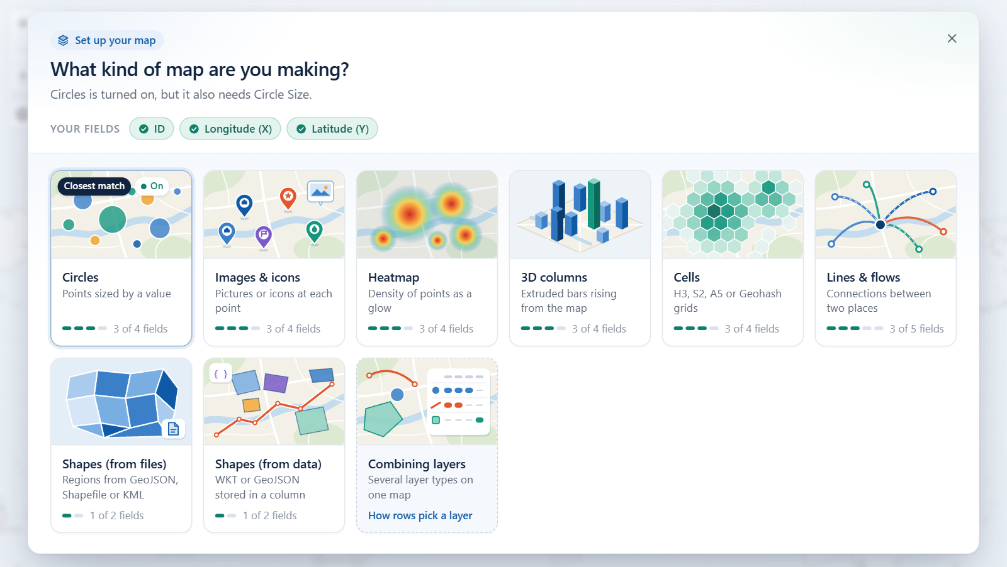Click the checkmark icon in Longitude chip
Screen dimensions: 1007x567
coord(194,129)
